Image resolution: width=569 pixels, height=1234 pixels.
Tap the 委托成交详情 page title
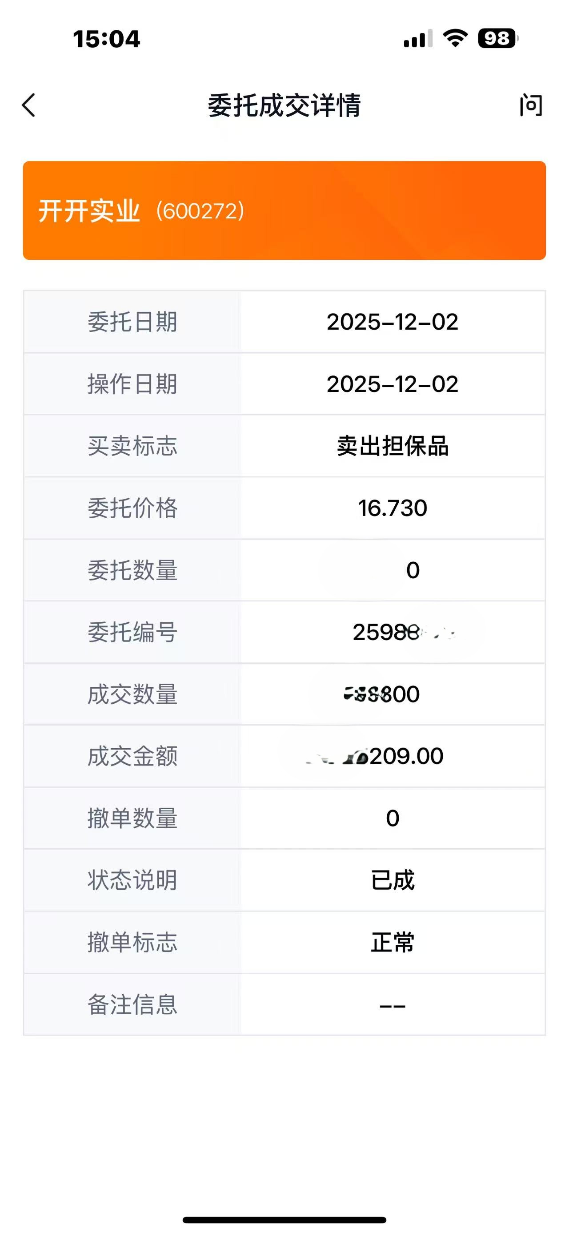point(284,105)
